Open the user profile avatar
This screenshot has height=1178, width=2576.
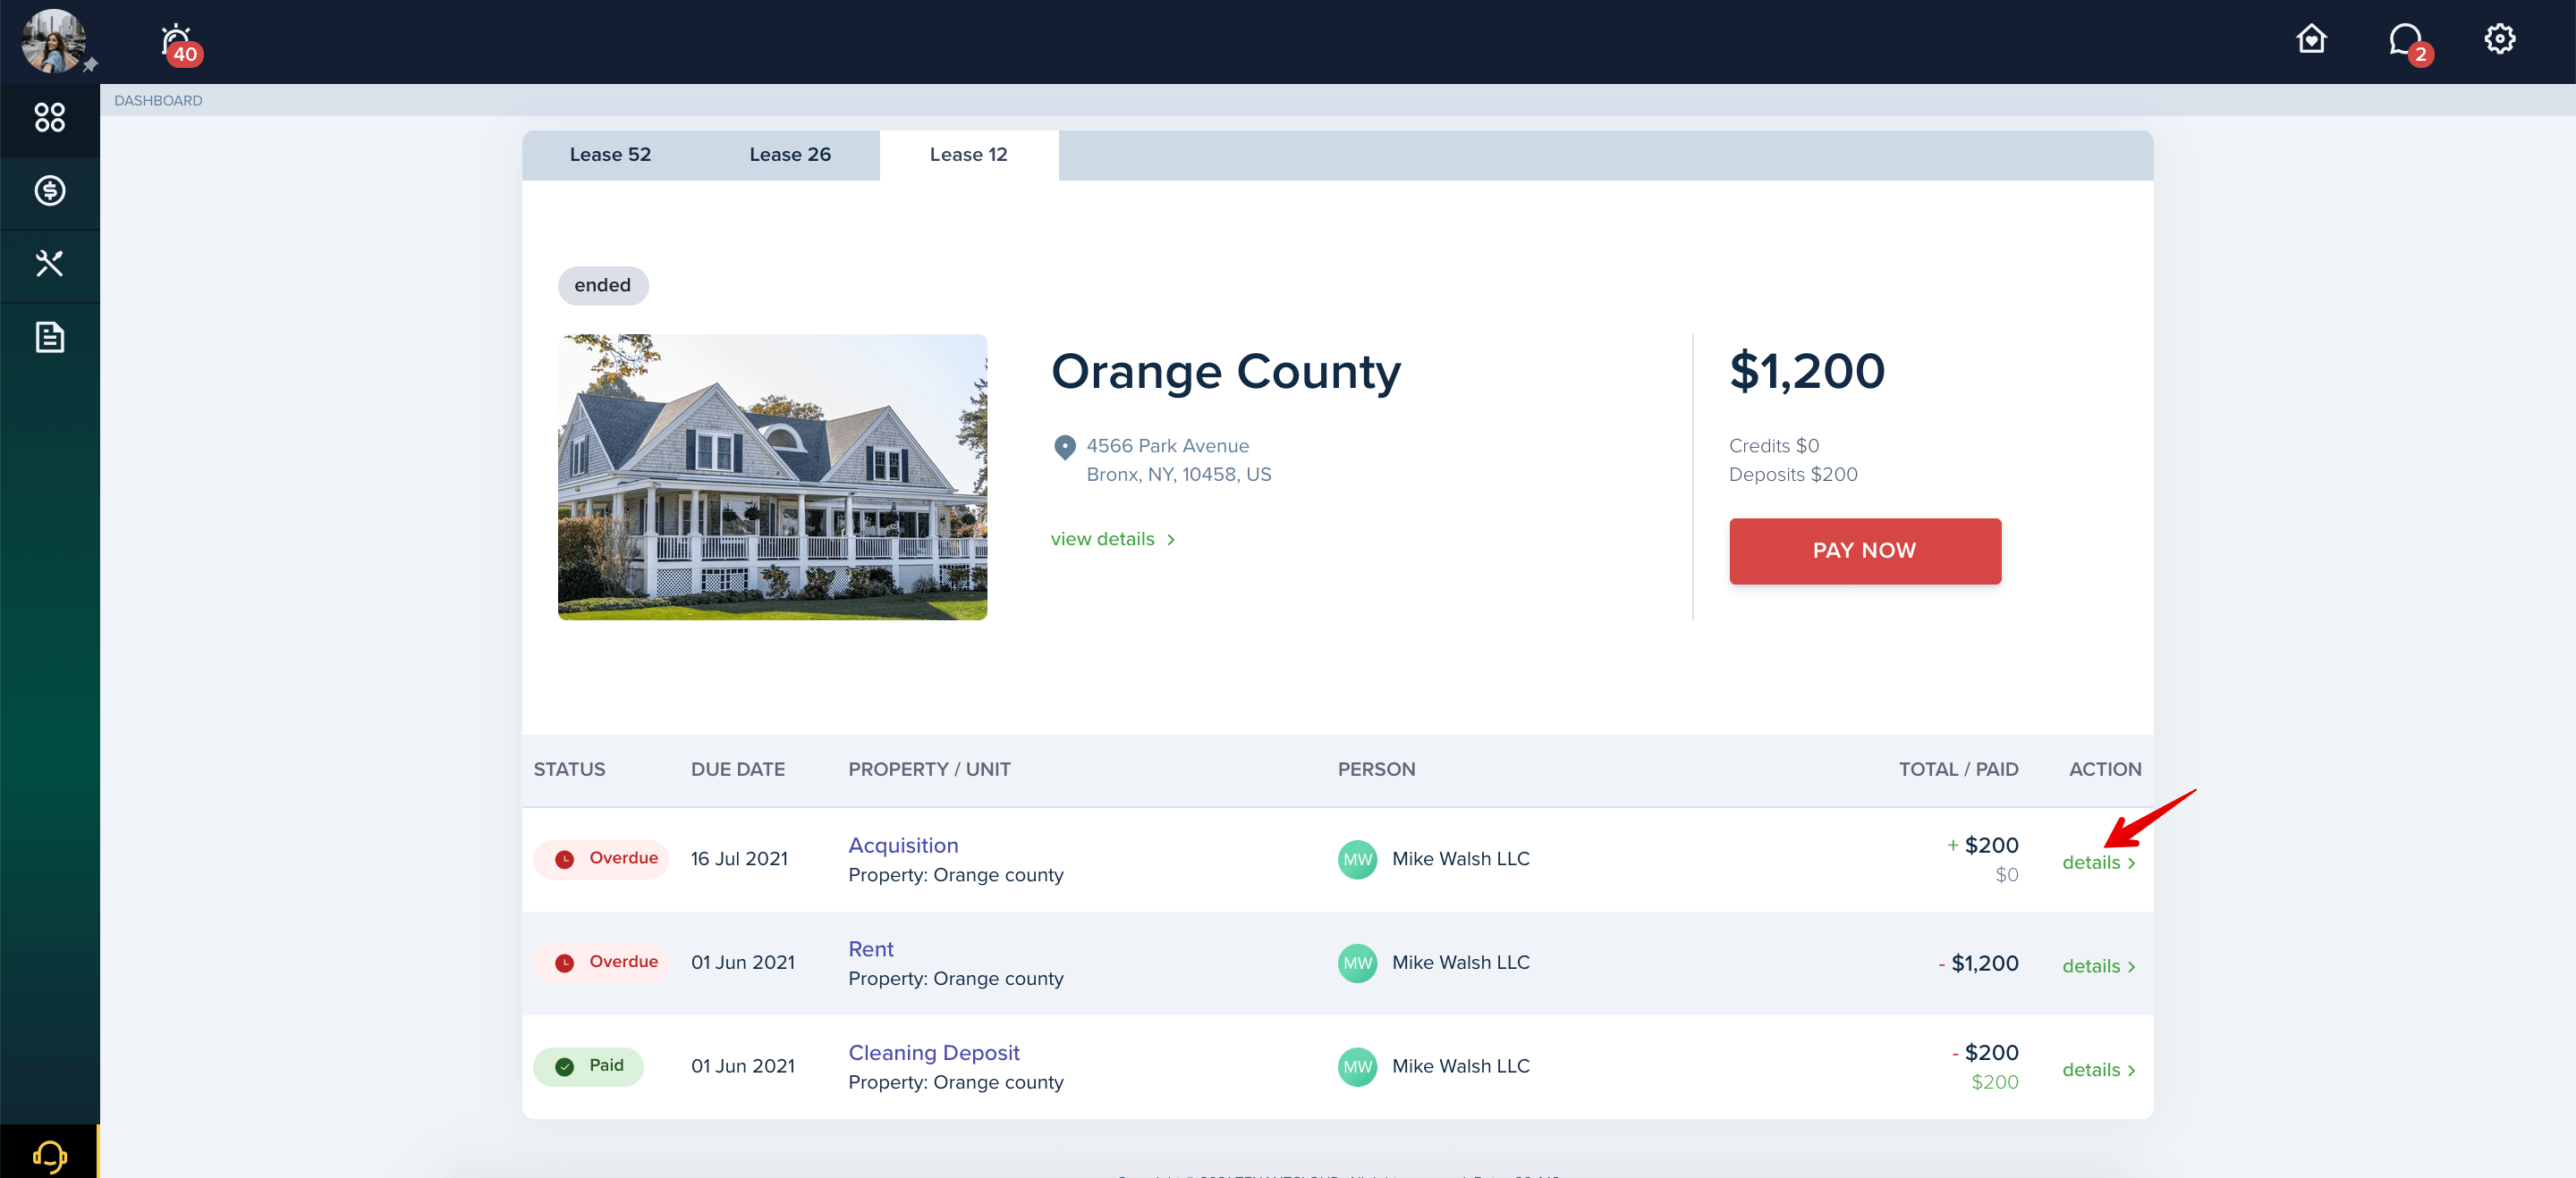(53, 41)
